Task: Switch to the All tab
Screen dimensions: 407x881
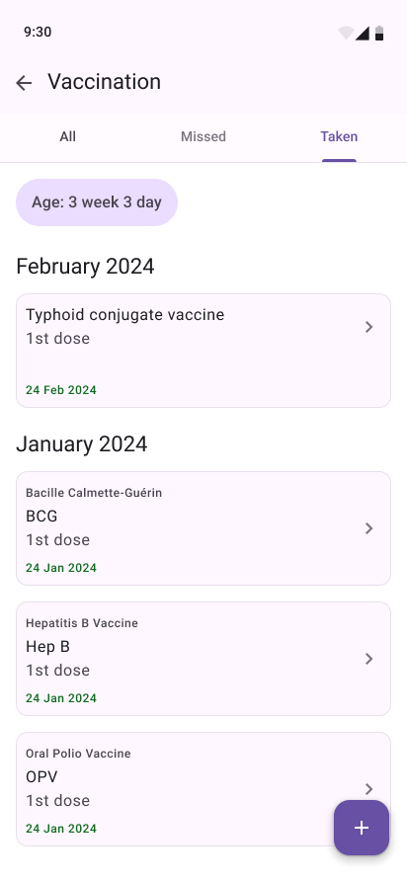Action: 68,136
